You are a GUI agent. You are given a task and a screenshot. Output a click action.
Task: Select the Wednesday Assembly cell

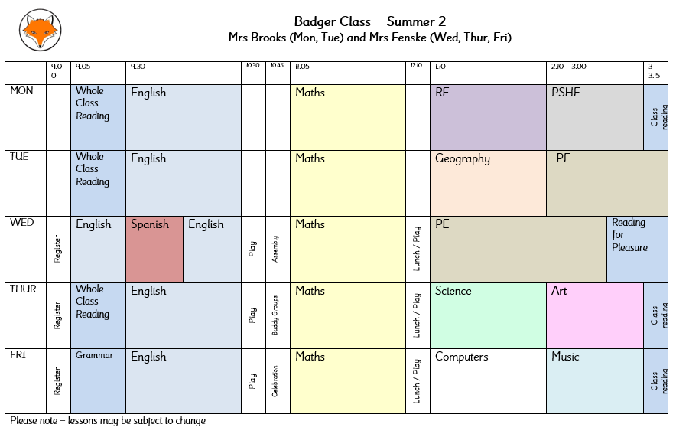click(278, 250)
